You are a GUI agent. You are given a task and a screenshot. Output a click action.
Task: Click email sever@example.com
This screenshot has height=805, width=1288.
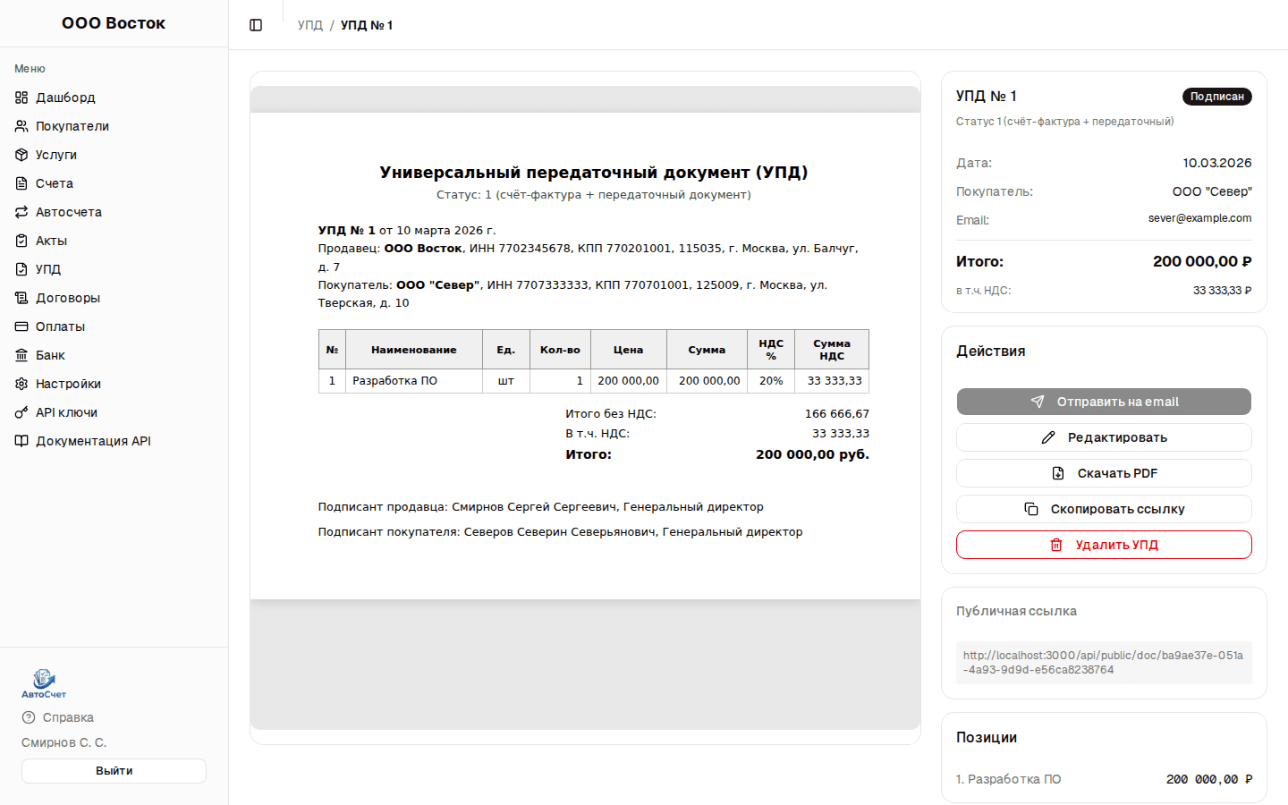(1199, 218)
